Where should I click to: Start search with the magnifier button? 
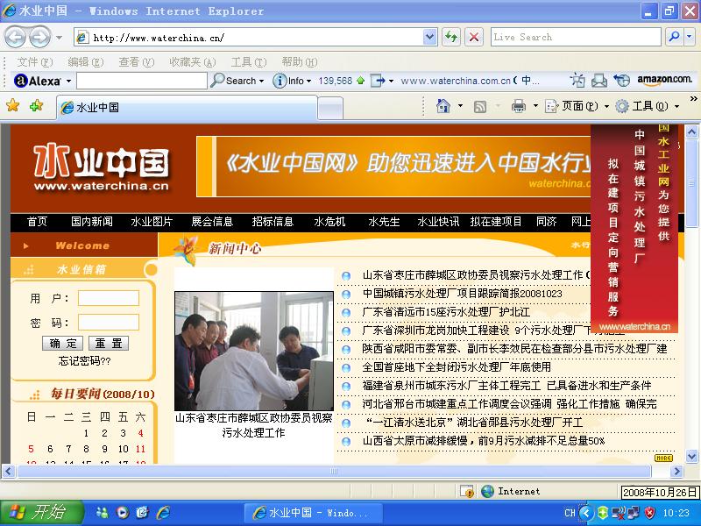[674, 37]
